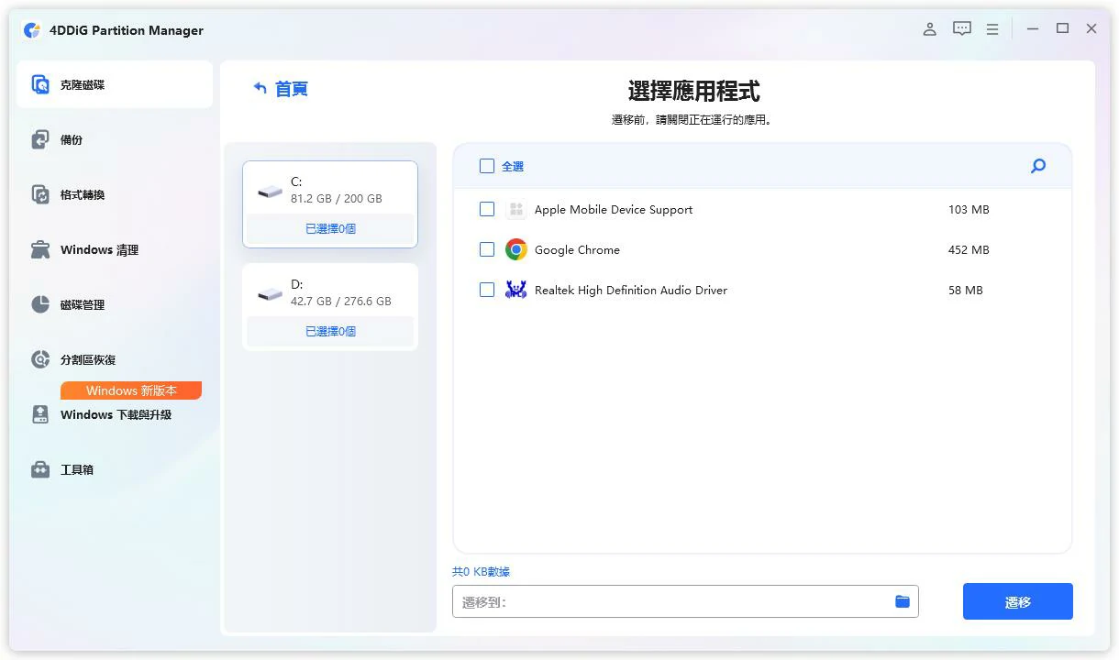1119x660 pixels.
Task: Check the 全選 select-all checkbox
Action: [x=487, y=166]
